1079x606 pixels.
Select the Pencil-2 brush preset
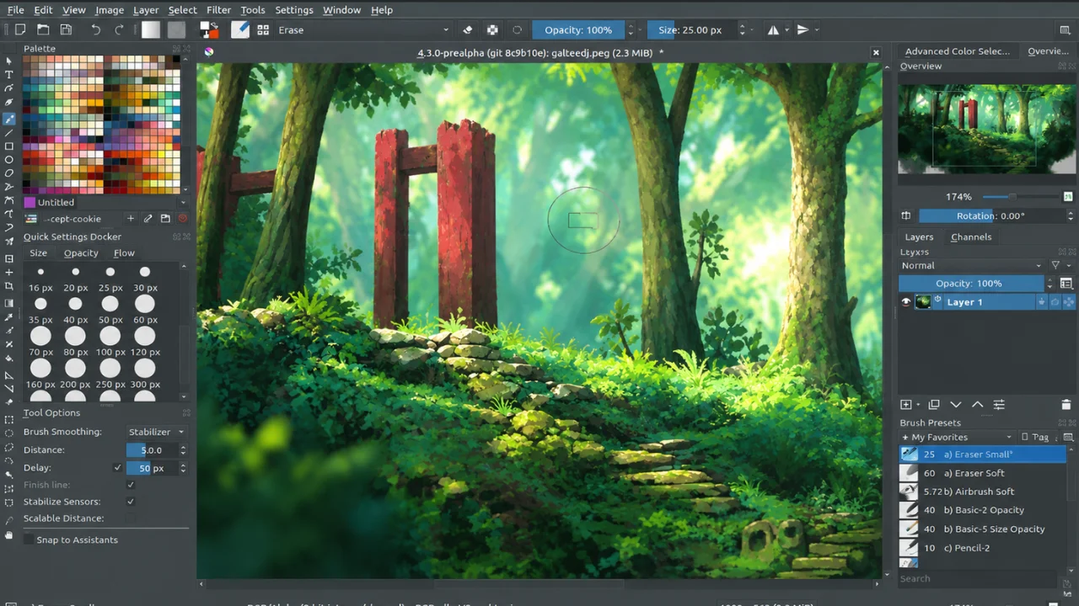983,548
